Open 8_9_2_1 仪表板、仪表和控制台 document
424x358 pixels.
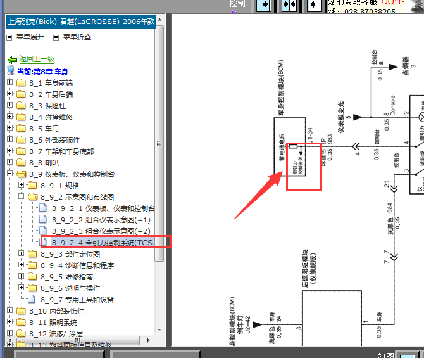103,208
